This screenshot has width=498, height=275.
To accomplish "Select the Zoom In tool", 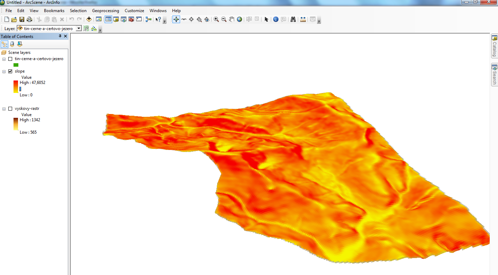I will [216, 19].
